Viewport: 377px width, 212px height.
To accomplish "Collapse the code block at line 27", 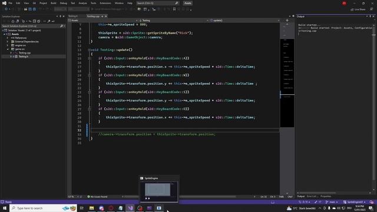I will [x=89, y=109].
